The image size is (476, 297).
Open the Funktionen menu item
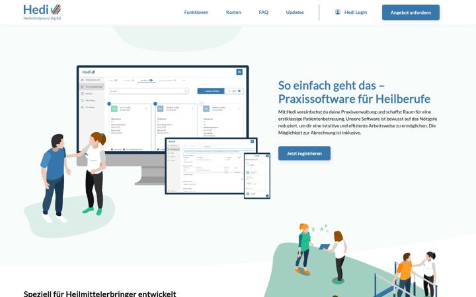click(x=196, y=13)
